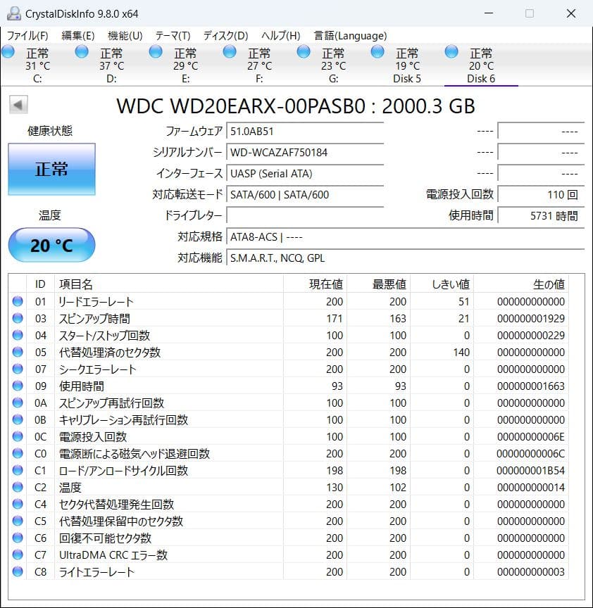The height and width of the screenshot is (608, 593).
Task: Click the 正常 health status button
Action: pos(51,170)
